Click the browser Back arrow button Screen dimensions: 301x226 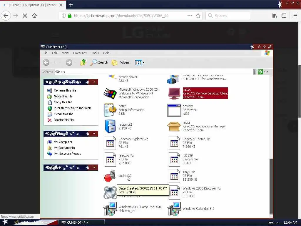pos(6,16)
